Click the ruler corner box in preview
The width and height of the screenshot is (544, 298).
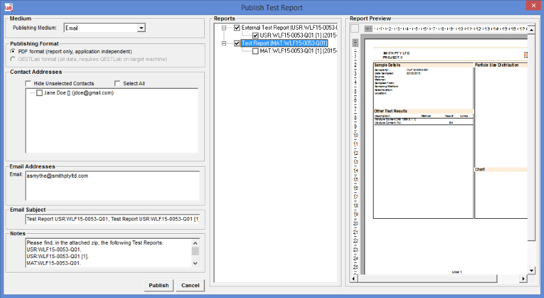click(x=355, y=29)
